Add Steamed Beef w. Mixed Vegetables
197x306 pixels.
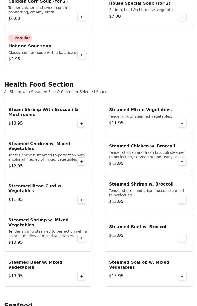[82, 276]
